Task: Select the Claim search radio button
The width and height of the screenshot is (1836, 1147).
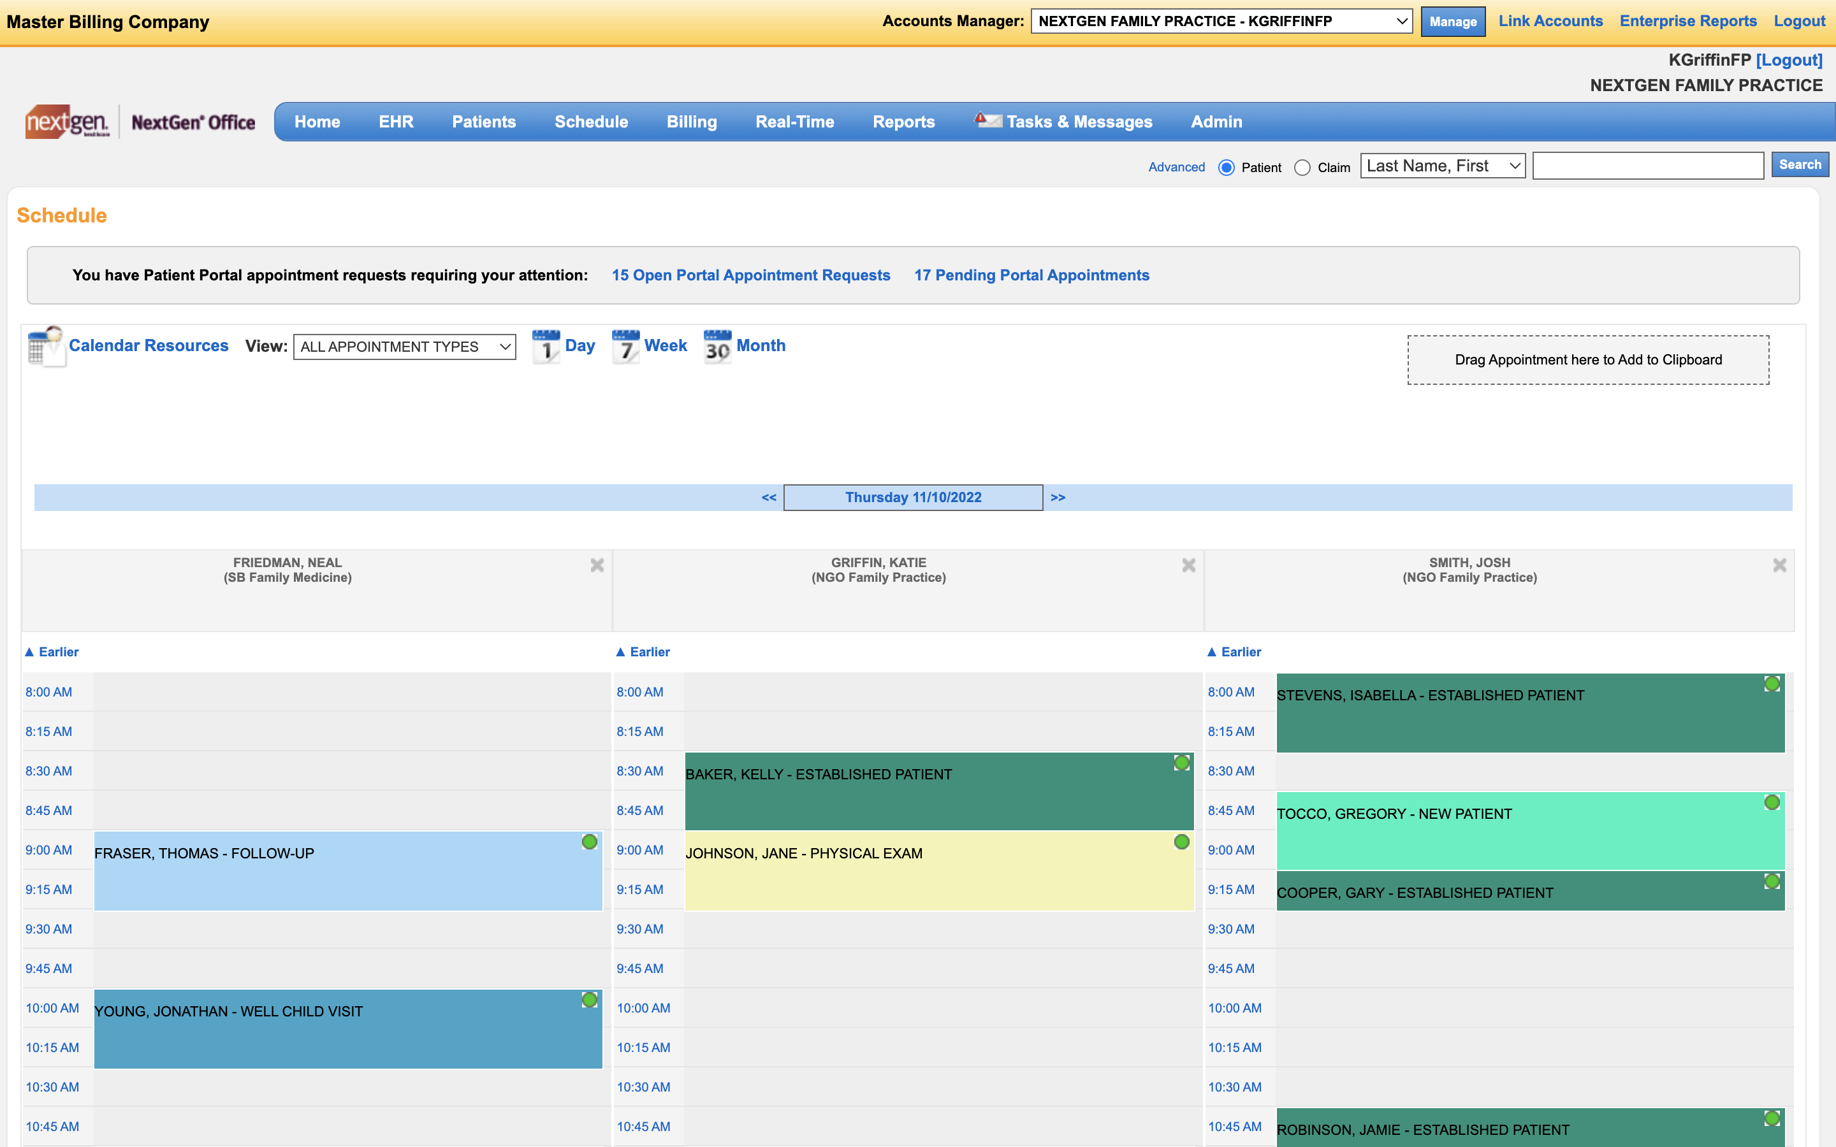Action: click(1304, 168)
